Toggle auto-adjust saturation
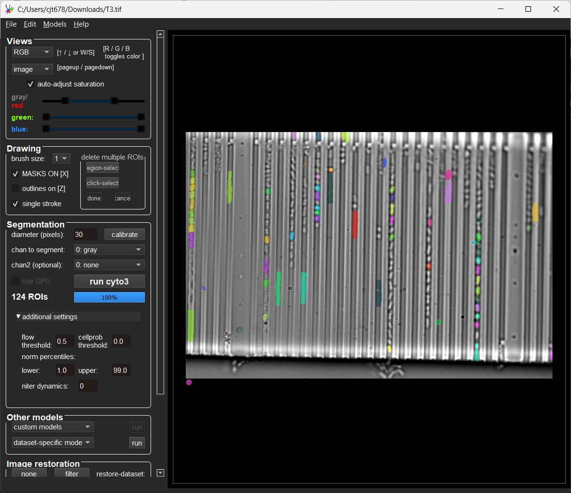 [30, 84]
